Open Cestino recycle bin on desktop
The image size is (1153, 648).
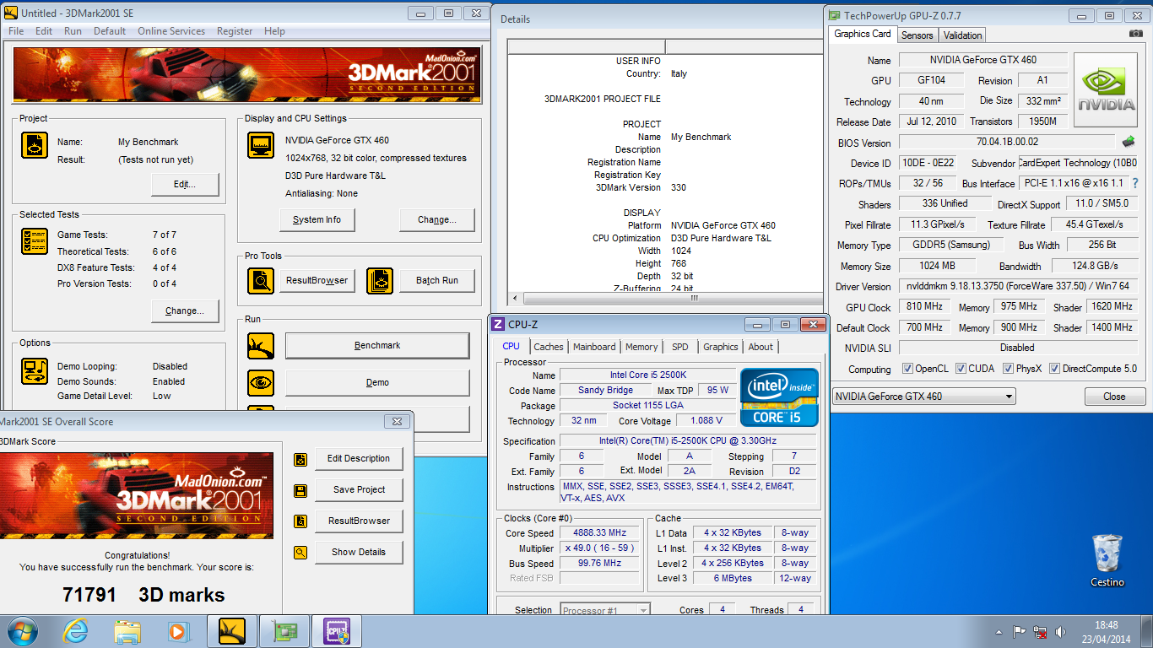pyautogui.click(x=1107, y=560)
